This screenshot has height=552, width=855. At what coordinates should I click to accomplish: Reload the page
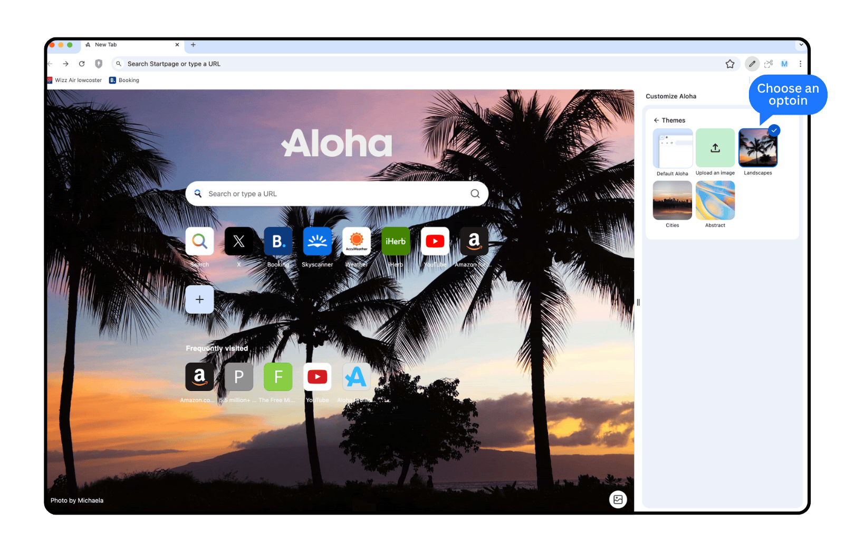[x=82, y=64]
